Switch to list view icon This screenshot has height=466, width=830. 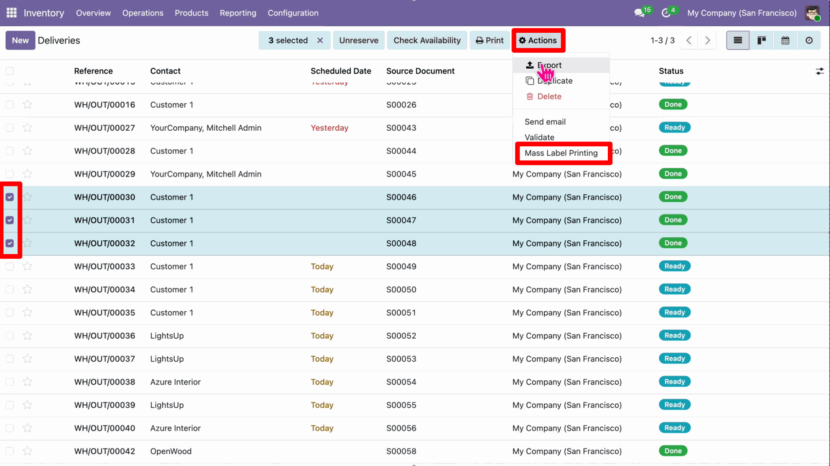[738, 41]
